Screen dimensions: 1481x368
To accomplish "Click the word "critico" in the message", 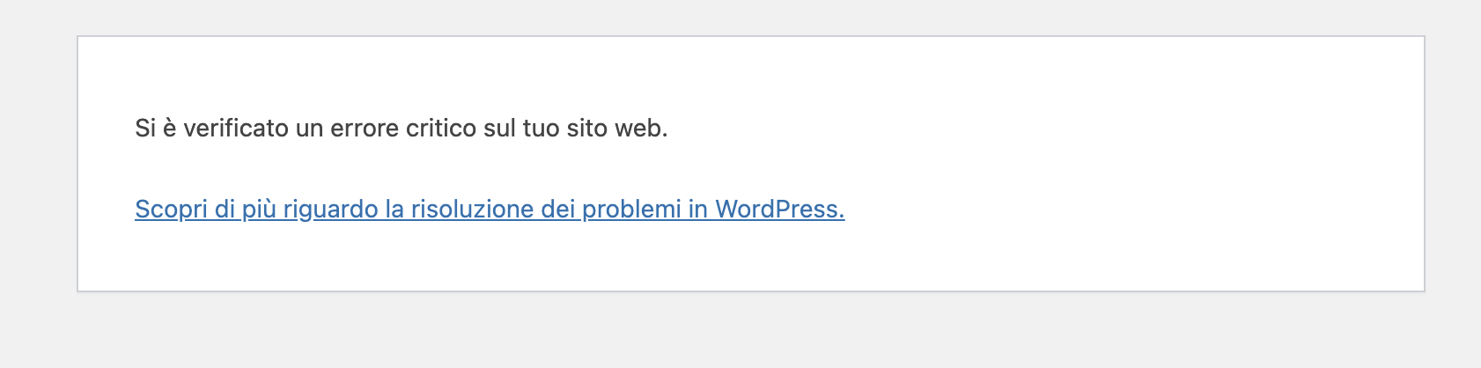I will tap(441, 129).
